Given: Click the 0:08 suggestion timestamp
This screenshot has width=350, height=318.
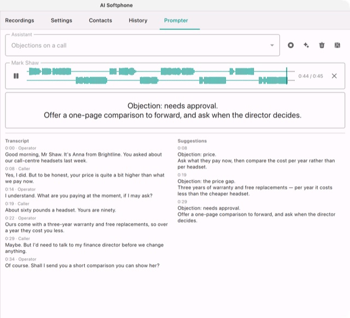Looking at the screenshot, I should coord(182,148).
